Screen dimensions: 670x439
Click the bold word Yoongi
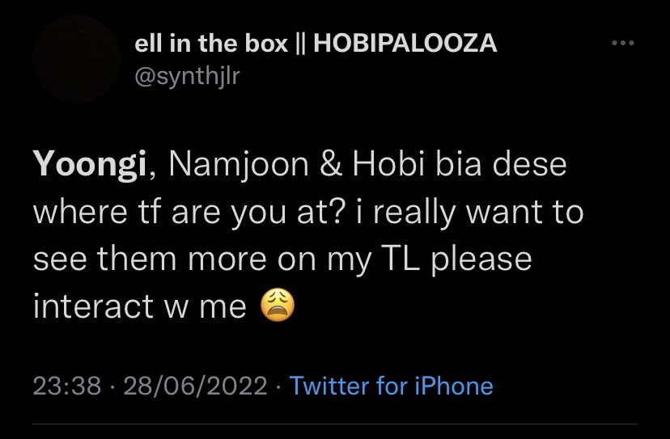[x=90, y=165]
